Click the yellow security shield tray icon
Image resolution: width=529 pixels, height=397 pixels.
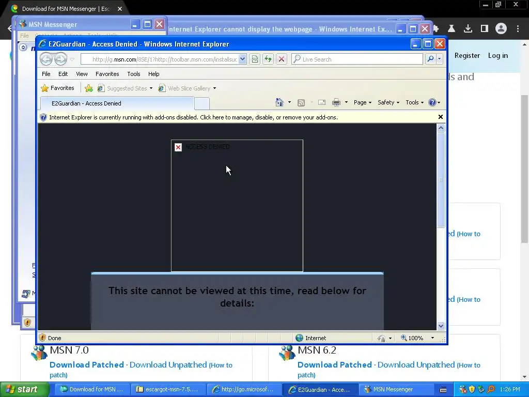472,389
